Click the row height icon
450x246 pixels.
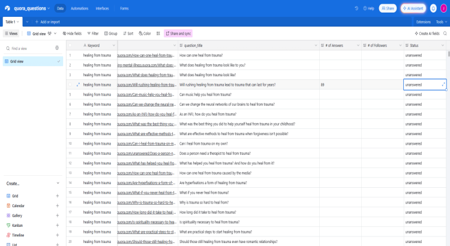click(158, 34)
